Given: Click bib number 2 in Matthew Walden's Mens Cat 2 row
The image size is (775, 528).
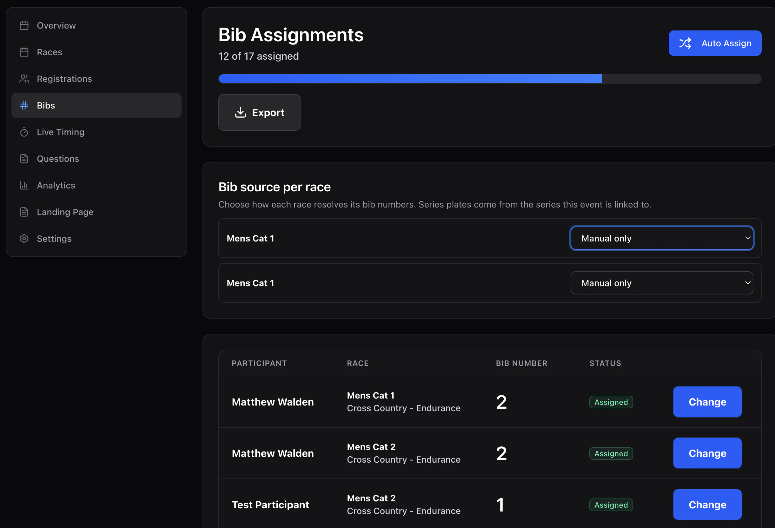Looking at the screenshot, I should click(x=501, y=453).
